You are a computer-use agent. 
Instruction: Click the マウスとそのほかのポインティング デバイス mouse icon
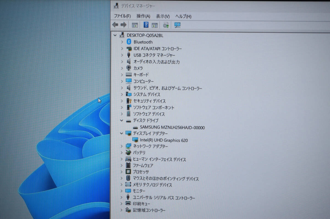(128, 178)
